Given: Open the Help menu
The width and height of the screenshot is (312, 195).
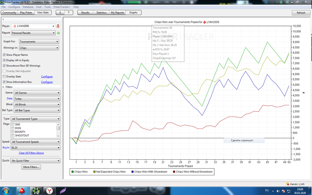Looking at the screenshot, I should (x=76, y=7).
